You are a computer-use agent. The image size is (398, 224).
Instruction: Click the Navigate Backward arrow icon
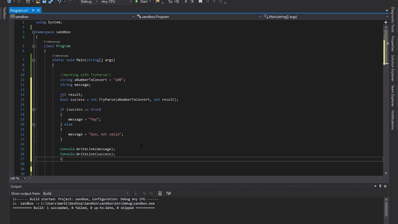pos(9,2)
